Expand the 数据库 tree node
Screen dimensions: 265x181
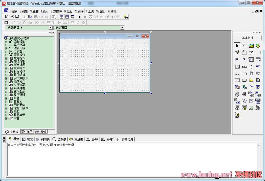(6, 101)
